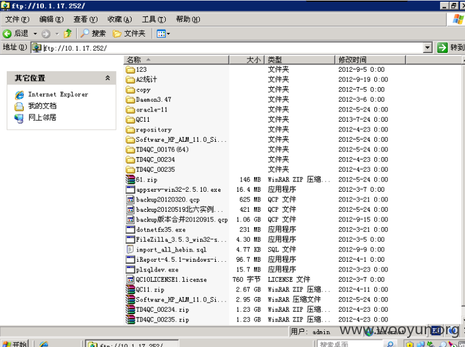This screenshot has width=465, height=347.
Task: Sort by Size (大小) column header
Action: [246, 60]
